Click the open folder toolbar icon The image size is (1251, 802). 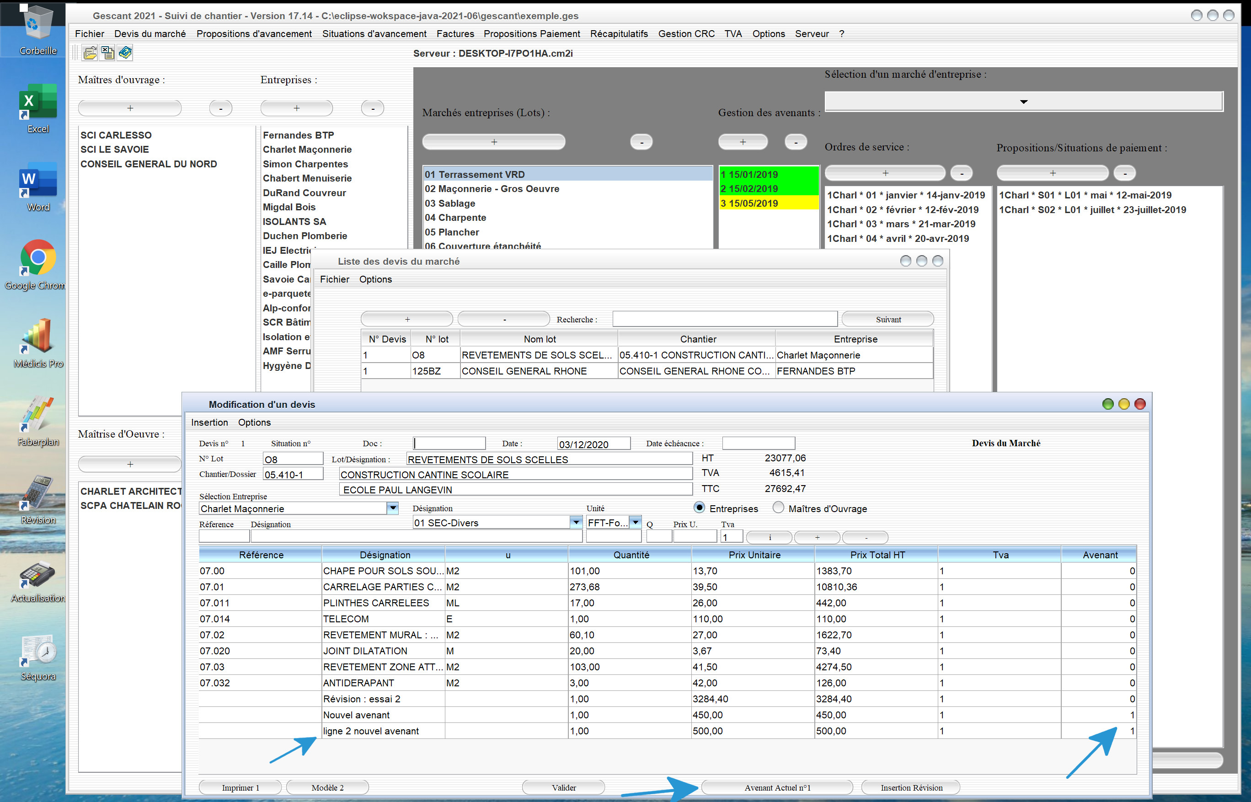pos(90,53)
